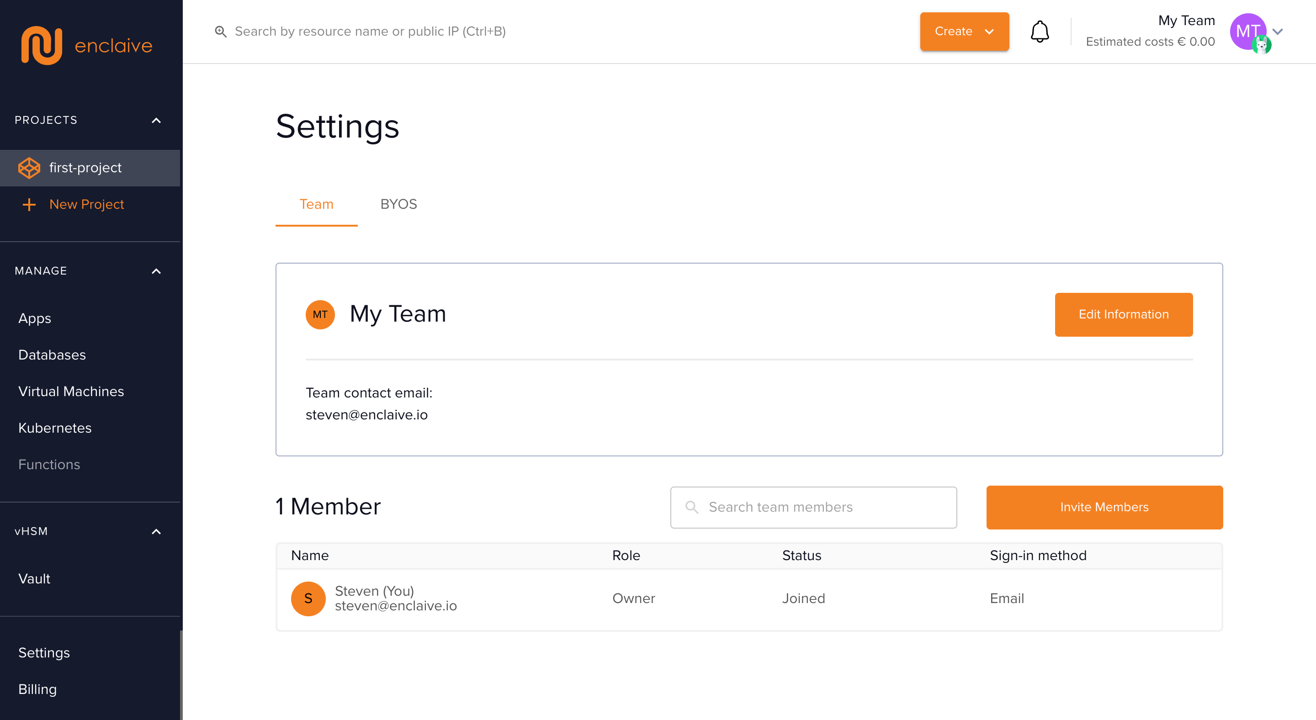
Task: Open the Create dropdown button
Action: point(964,32)
